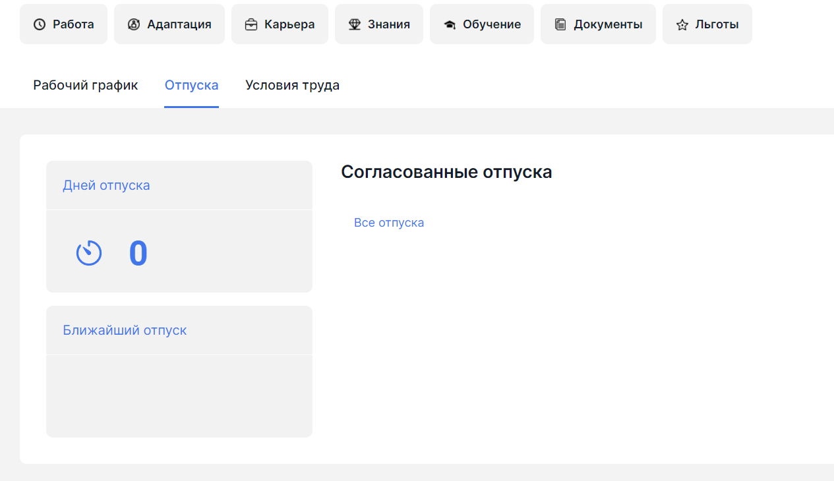Click the blue timer icon in the vacation days card

click(89, 253)
